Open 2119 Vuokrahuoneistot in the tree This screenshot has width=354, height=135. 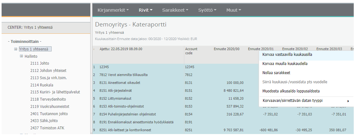pos(50,107)
